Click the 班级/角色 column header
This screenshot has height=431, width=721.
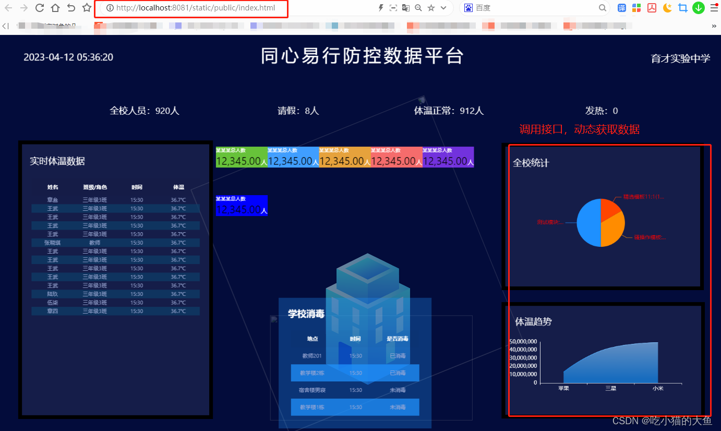click(x=95, y=187)
